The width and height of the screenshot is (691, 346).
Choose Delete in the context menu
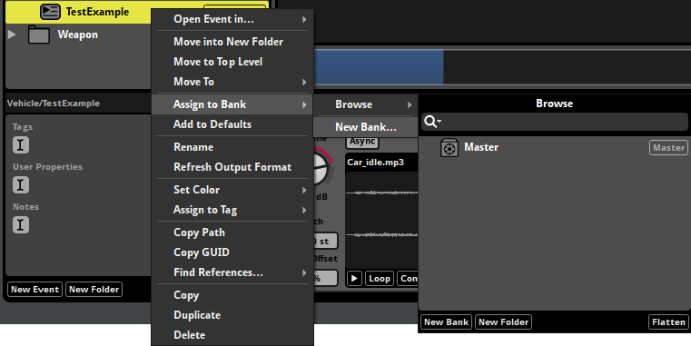[232, 335]
